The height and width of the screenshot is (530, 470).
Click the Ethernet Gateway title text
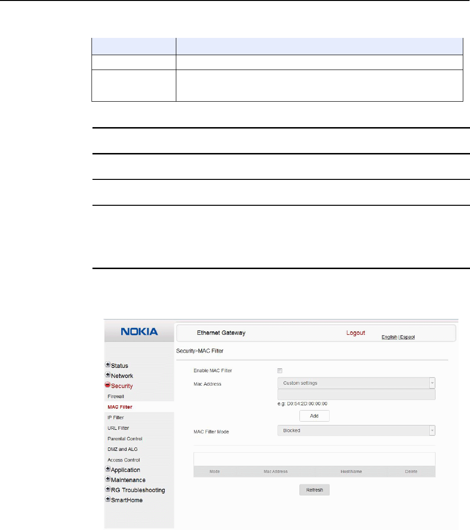pos(221,333)
